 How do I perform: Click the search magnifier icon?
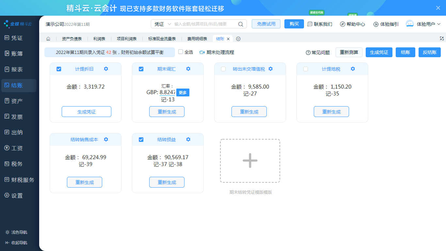pos(241,24)
